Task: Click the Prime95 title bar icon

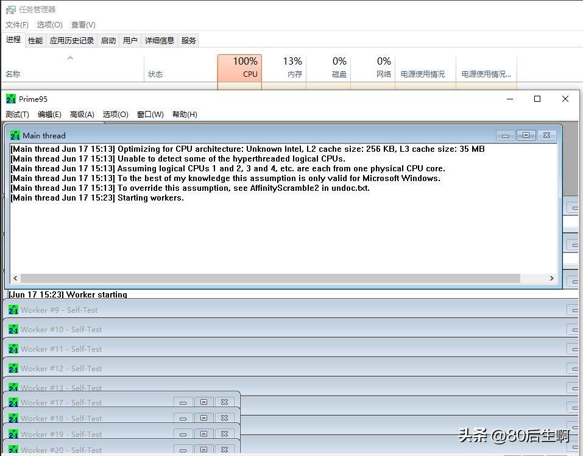Action: point(11,99)
